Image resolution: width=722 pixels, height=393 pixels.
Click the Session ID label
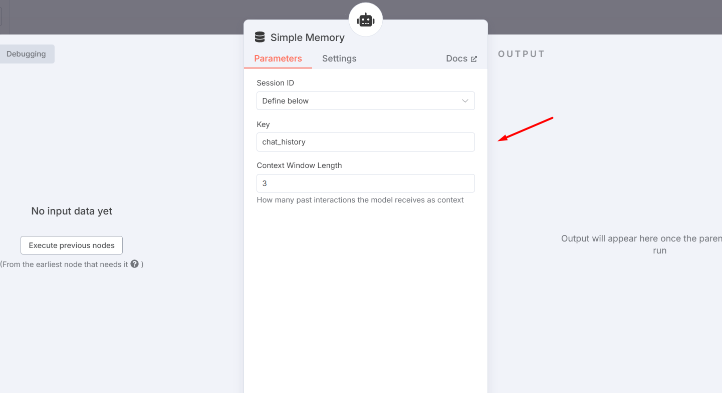pos(276,83)
